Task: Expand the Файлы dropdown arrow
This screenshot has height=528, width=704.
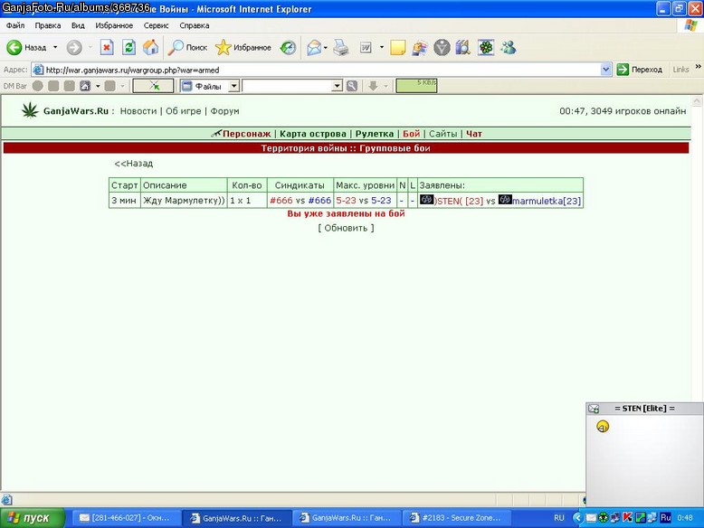Action: [234, 86]
